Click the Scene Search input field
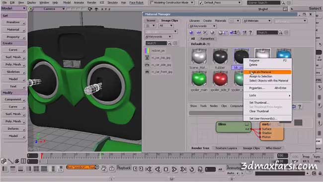Screen dimensions: 323x182 tap(264, 2)
